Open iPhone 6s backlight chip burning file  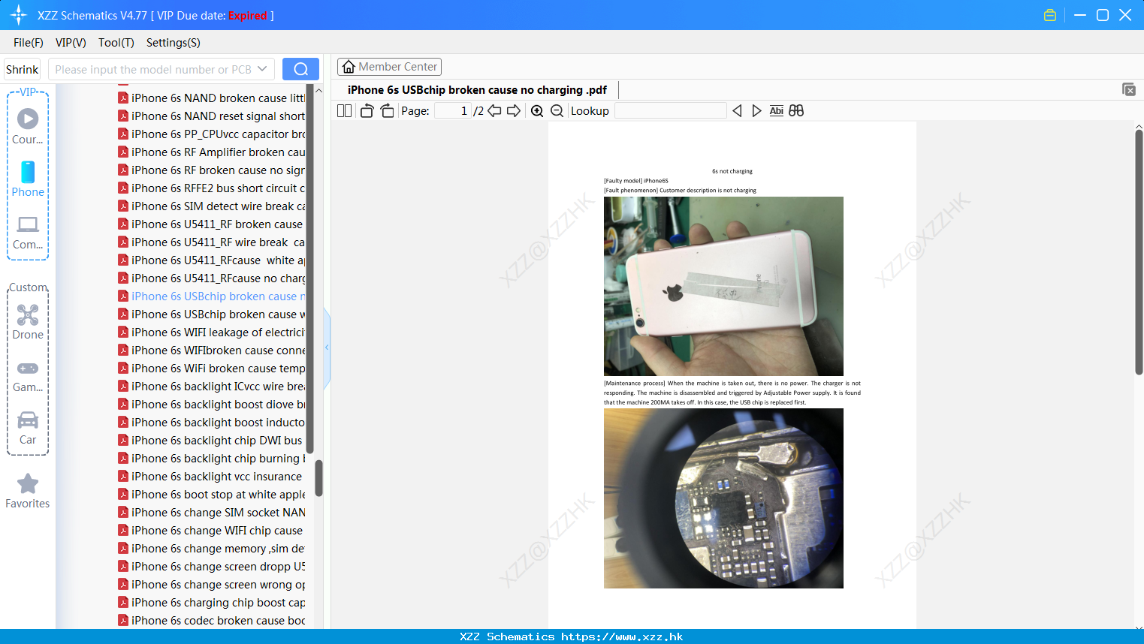pyautogui.click(x=212, y=459)
